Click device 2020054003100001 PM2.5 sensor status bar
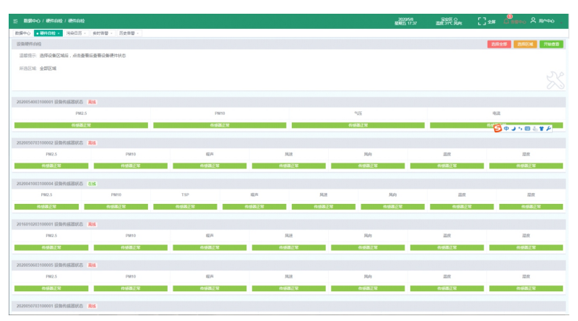The image size is (578, 321). pyautogui.click(x=81, y=125)
